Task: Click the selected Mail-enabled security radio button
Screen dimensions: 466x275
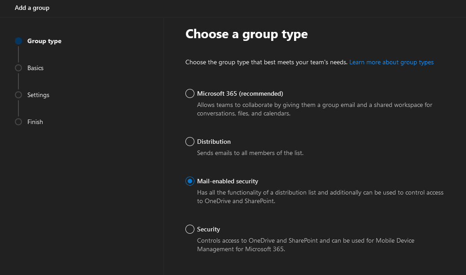Action: (189, 181)
